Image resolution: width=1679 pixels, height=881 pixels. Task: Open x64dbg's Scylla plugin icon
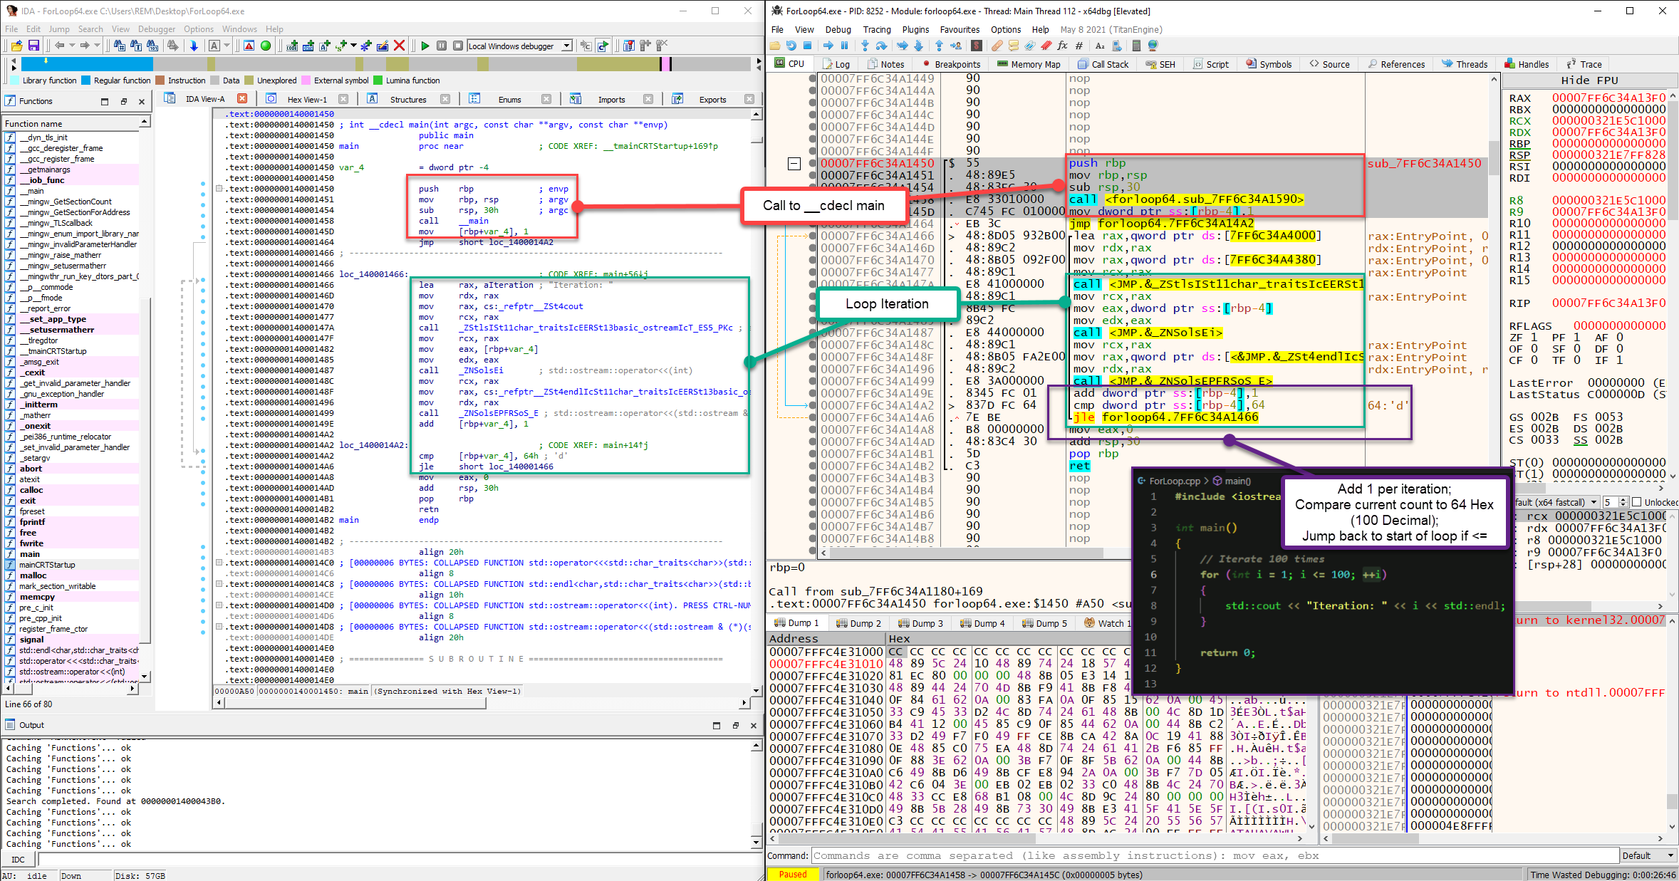[x=977, y=46]
